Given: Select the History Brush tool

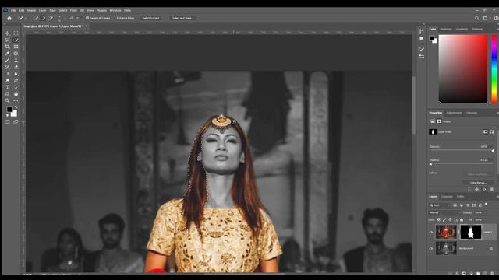Looking at the screenshot, I should click(x=7, y=67).
